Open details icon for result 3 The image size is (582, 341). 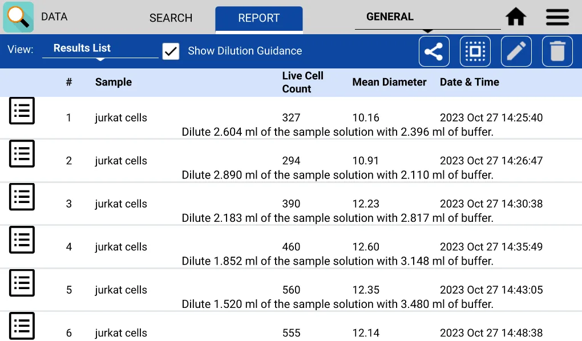[x=22, y=197]
